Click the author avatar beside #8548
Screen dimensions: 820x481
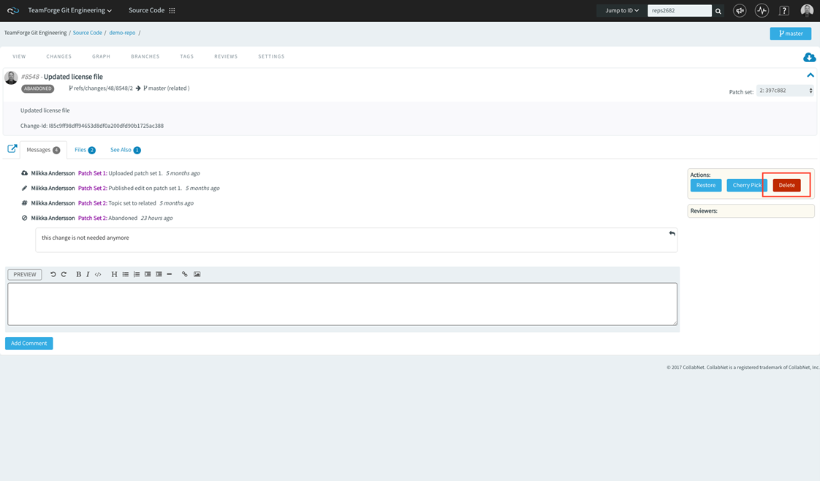(x=11, y=78)
